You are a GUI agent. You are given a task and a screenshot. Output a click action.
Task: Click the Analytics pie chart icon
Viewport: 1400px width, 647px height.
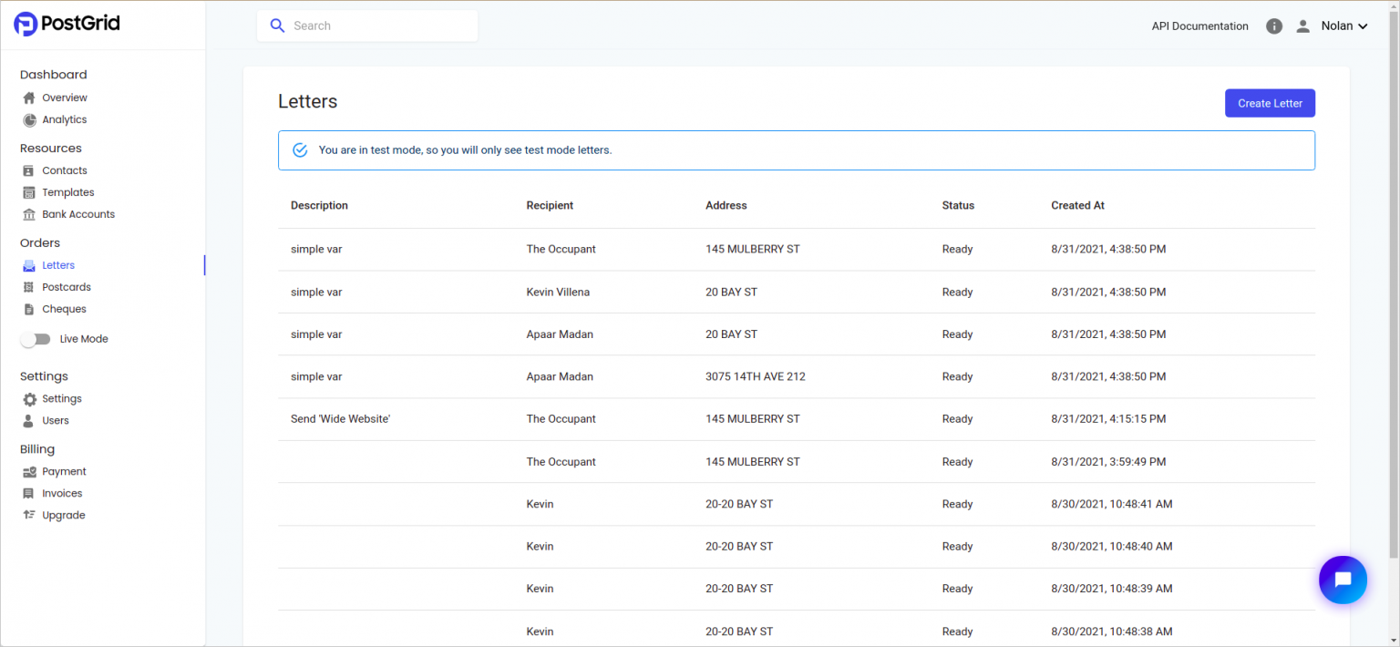29,119
